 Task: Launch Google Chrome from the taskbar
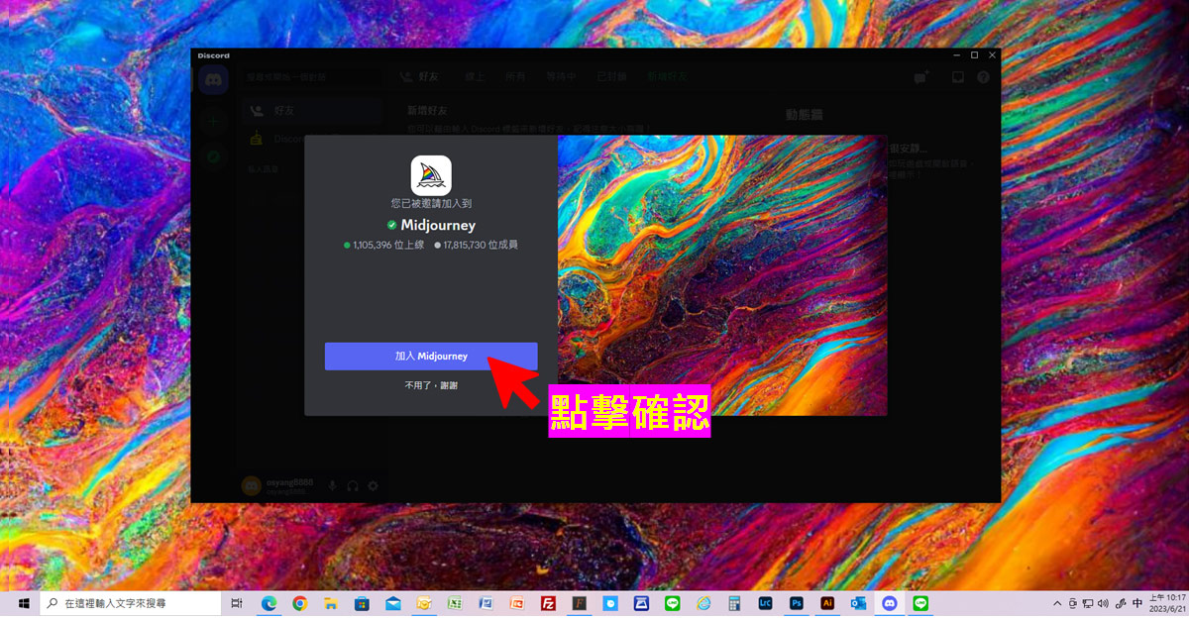(x=299, y=603)
